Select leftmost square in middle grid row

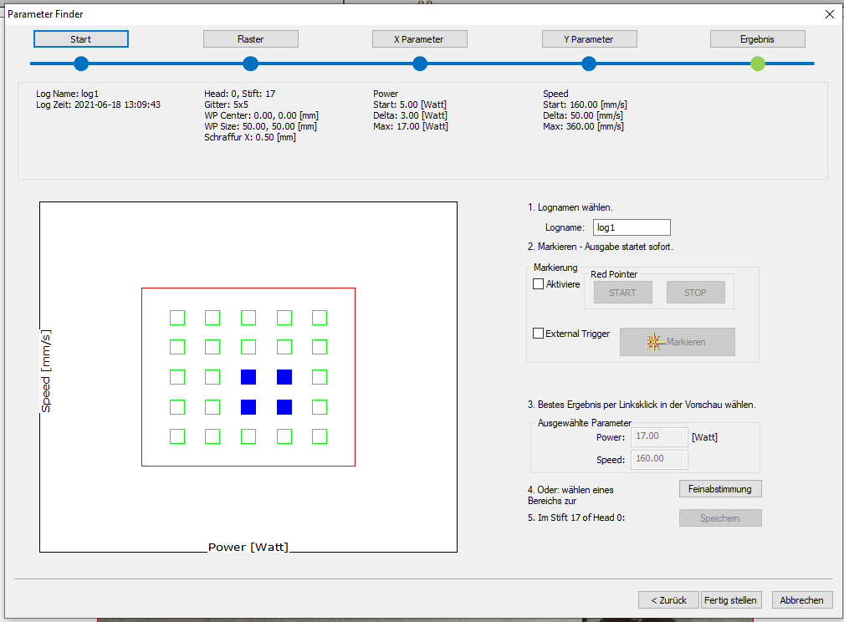pos(177,377)
